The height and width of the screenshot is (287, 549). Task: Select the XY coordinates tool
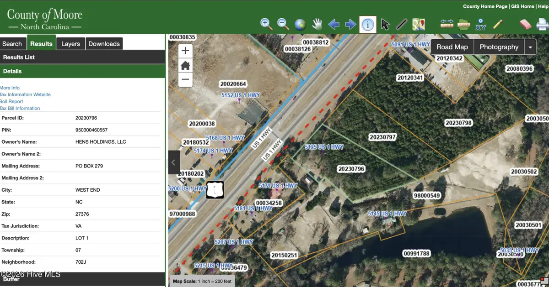point(480,24)
